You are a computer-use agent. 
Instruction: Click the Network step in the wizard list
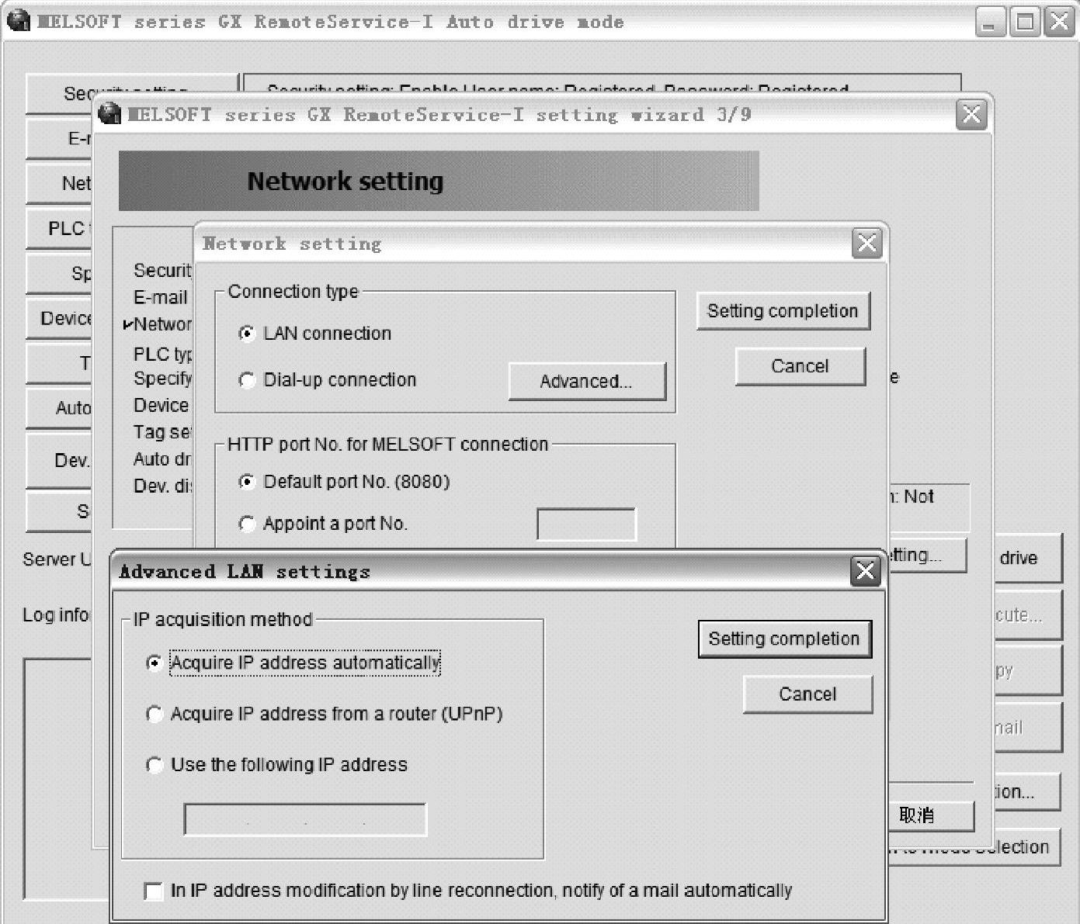click(x=162, y=324)
